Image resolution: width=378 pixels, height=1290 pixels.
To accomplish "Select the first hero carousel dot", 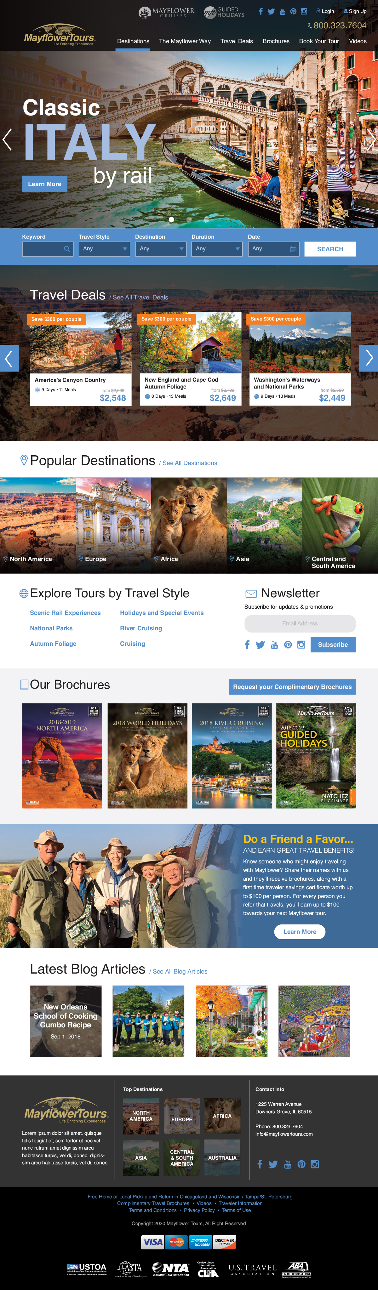I will 172,220.
